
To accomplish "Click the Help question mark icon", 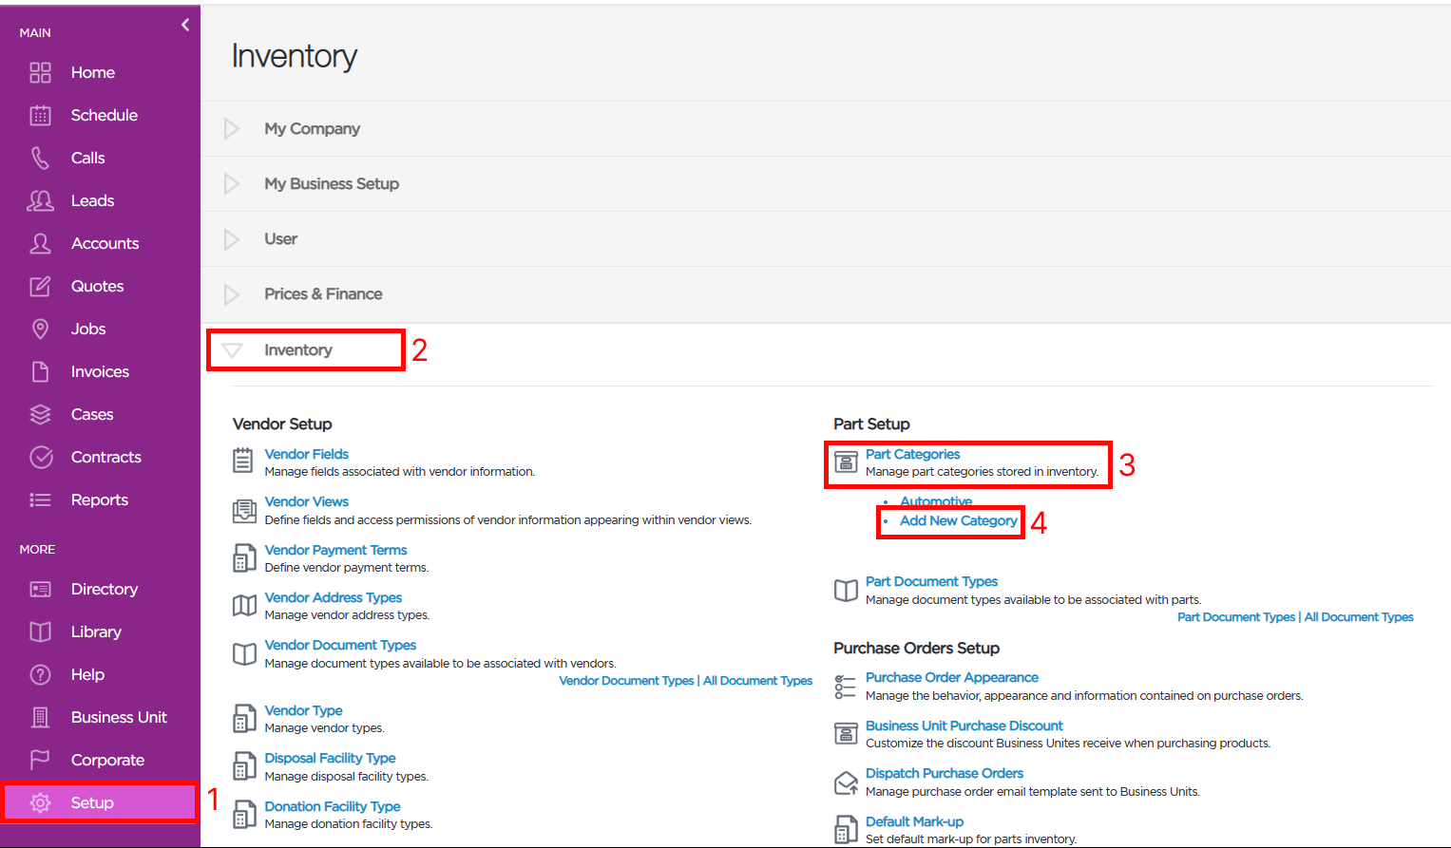I will (x=40, y=675).
